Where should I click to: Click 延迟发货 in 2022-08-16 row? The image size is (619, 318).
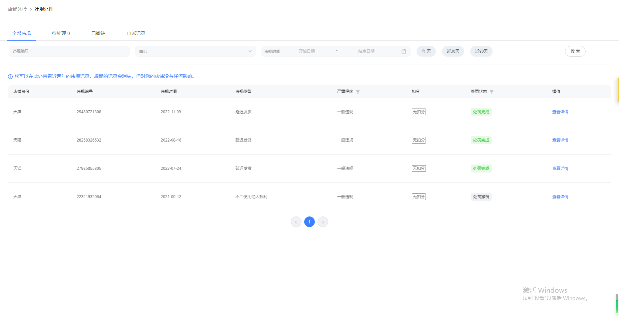[x=243, y=140]
